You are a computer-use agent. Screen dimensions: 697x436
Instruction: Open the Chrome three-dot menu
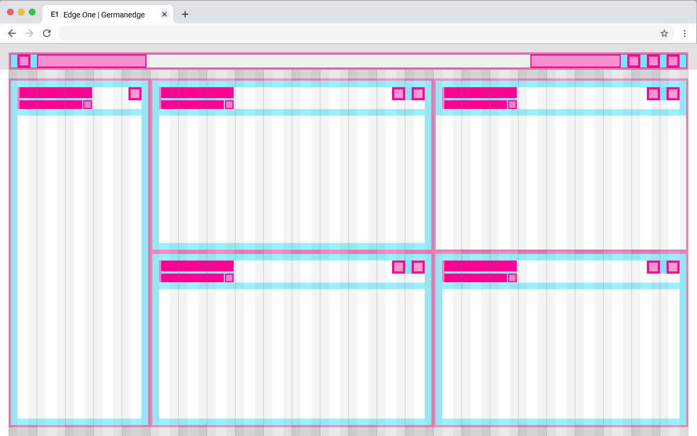[684, 33]
